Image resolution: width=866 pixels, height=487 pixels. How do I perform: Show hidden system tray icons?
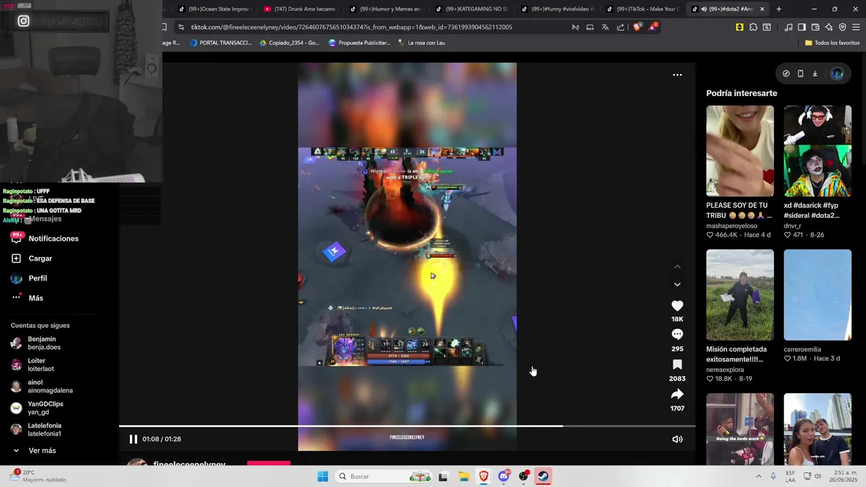(758, 476)
